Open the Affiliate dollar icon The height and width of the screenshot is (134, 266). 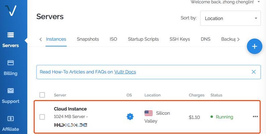pos(11,119)
